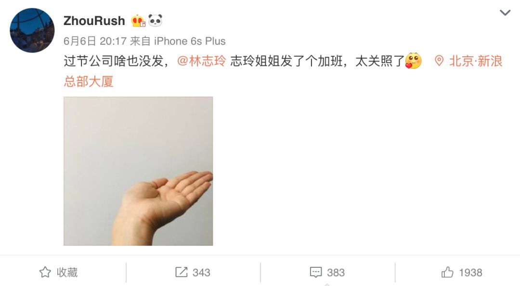This screenshot has width=520, height=286.
Task: Expand the post options chevron
Action: click(x=505, y=13)
